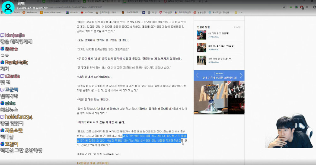316x165 pixels.
Task: Open the 투네이션 bookmark
Action: click(220, 12)
